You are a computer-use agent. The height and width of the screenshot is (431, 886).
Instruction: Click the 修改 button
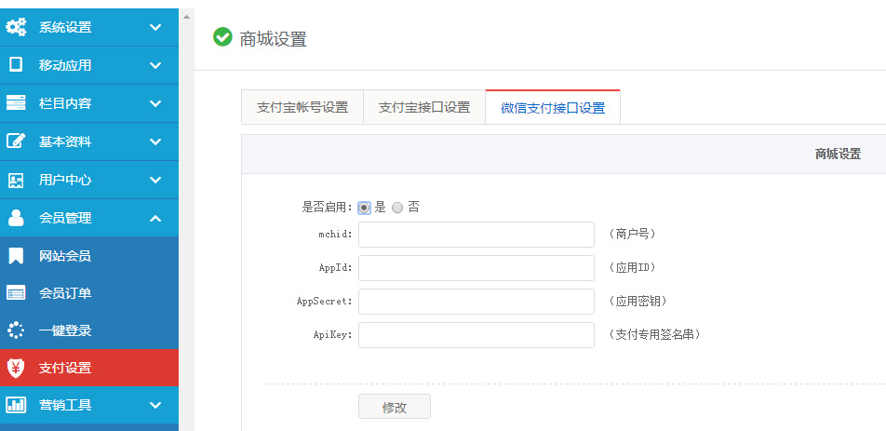(x=395, y=407)
